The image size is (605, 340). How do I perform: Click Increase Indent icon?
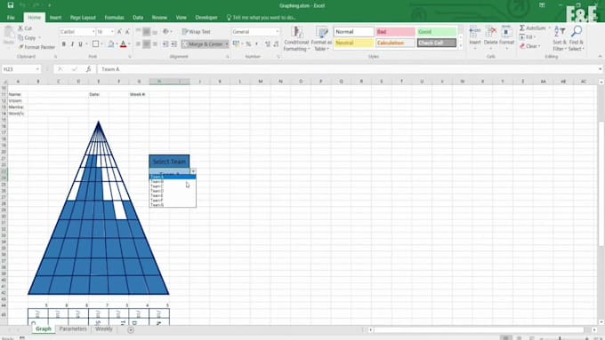(x=174, y=44)
